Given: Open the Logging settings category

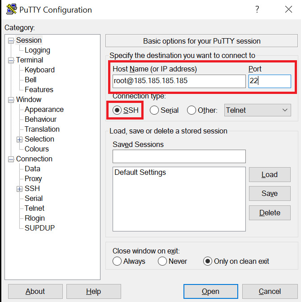Looking at the screenshot, I should [37, 50].
